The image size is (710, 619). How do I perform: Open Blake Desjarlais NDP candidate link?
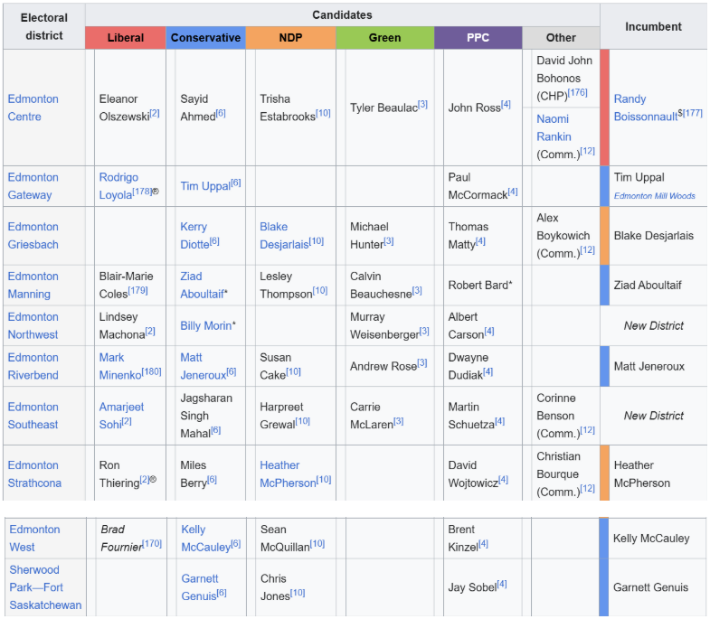click(284, 235)
